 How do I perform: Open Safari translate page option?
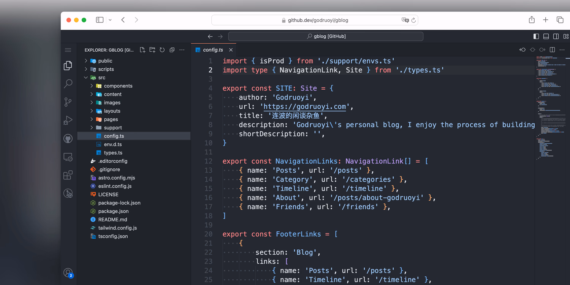click(x=405, y=20)
